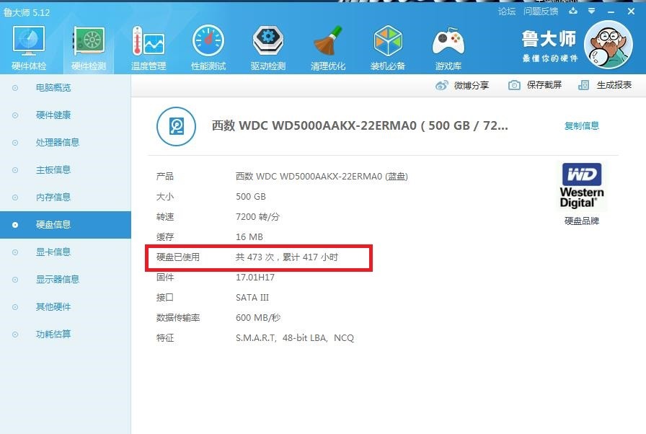Image resolution: width=646 pixels, height=434 pixels.
Task: Click 保存截屏 camera button
Action: (535, 85)
